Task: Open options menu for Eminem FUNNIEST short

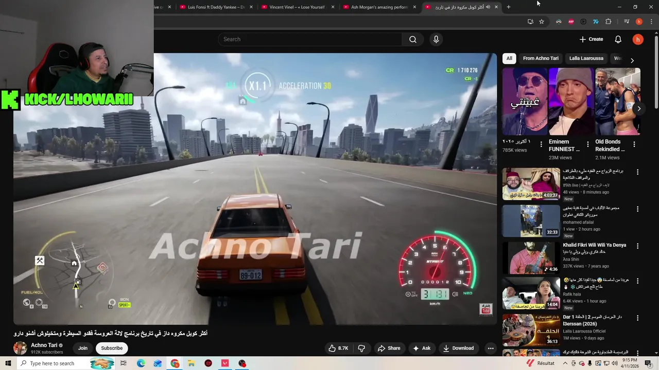Action: 587,144
